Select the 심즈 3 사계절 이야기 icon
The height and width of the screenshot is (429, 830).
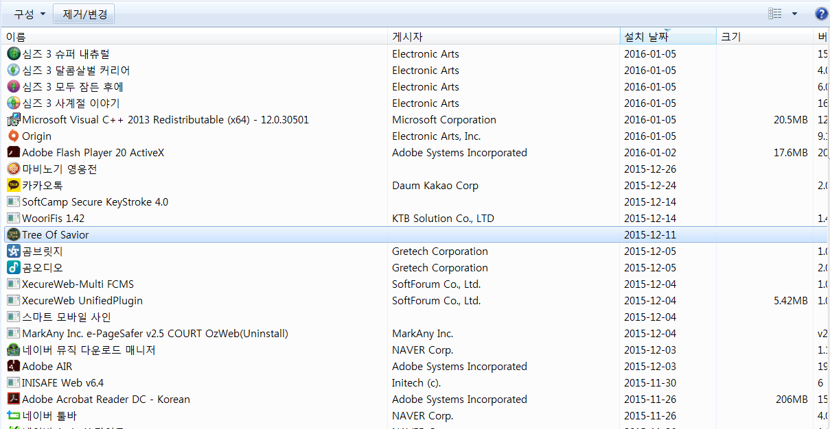[14, 103]
